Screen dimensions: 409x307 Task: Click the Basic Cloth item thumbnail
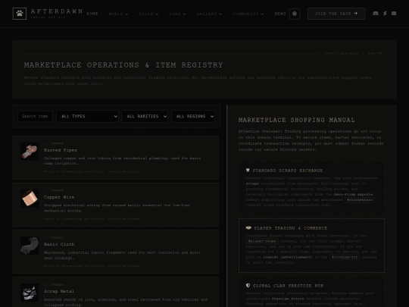coord(30,246)
